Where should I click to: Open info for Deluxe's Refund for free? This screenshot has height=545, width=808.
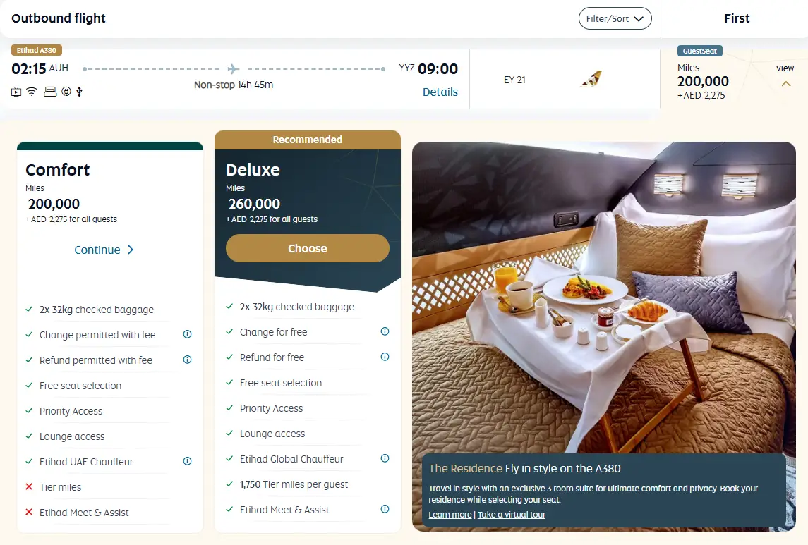tap(385, 357)
